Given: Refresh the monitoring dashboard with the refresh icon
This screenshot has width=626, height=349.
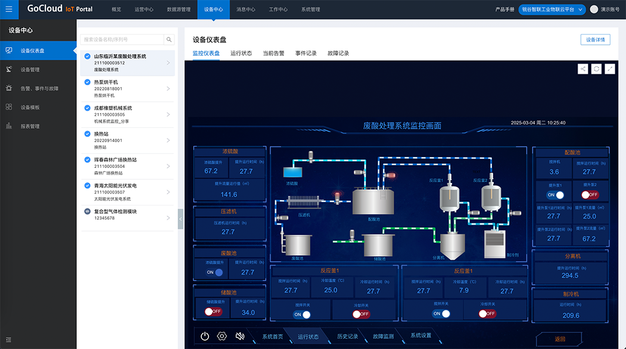Looking at the screenshot, I should pos(596,69).
